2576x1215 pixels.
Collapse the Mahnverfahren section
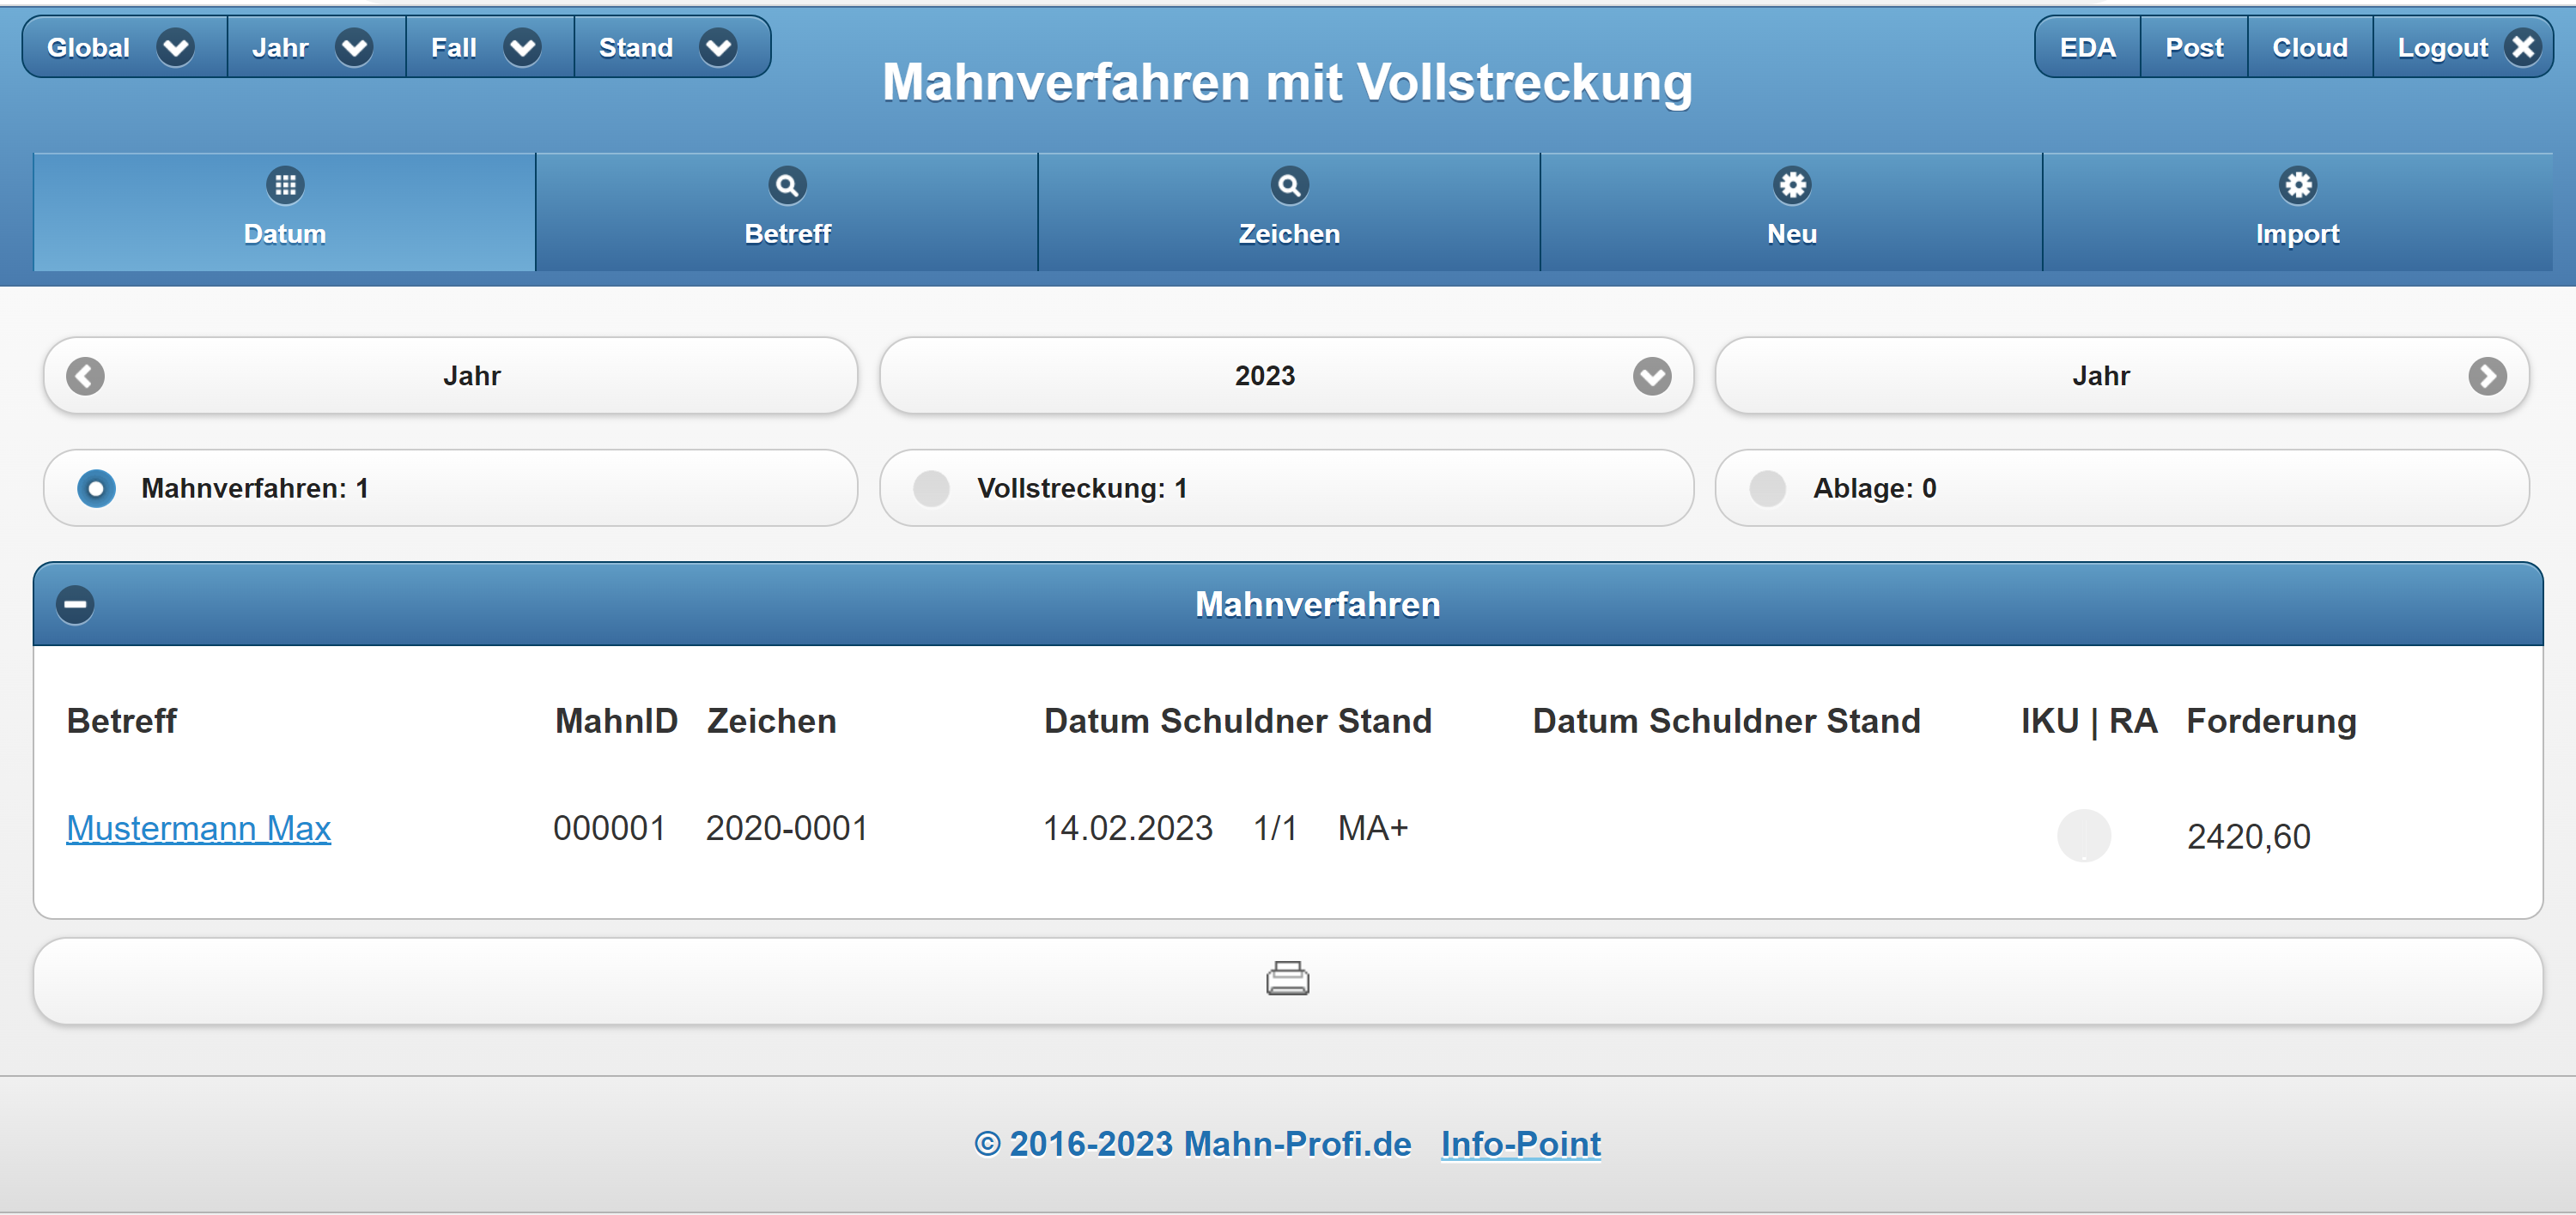click(x=75, y=605)
